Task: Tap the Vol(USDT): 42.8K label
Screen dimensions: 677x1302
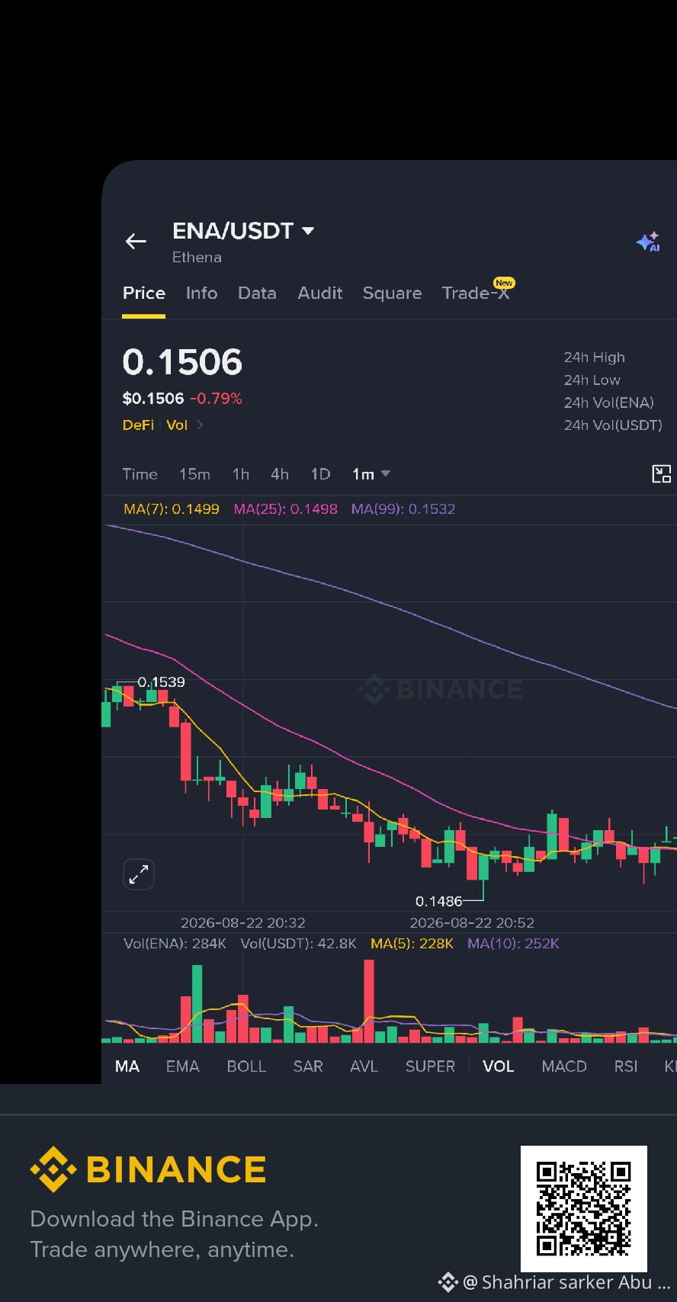Action: coord(298,944)
